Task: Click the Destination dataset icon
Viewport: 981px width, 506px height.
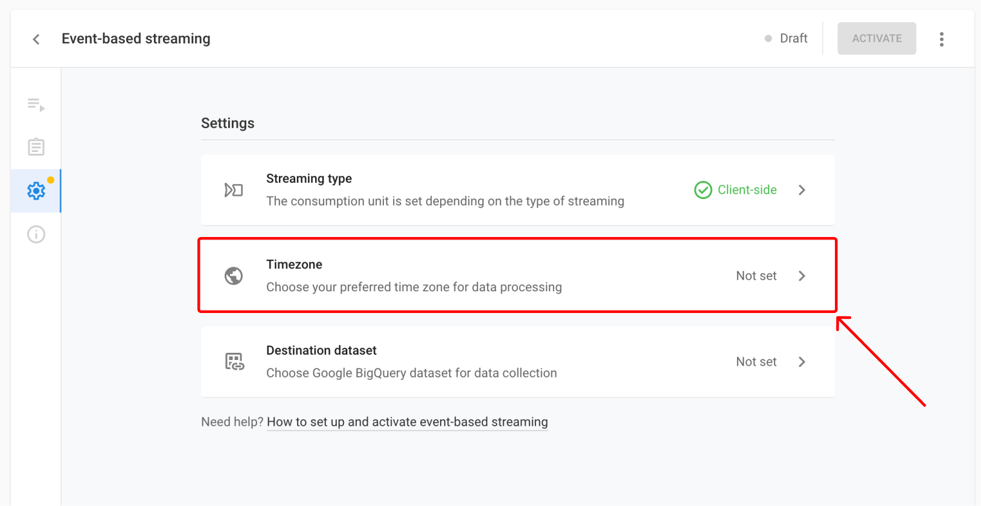Action: point(234,362)
